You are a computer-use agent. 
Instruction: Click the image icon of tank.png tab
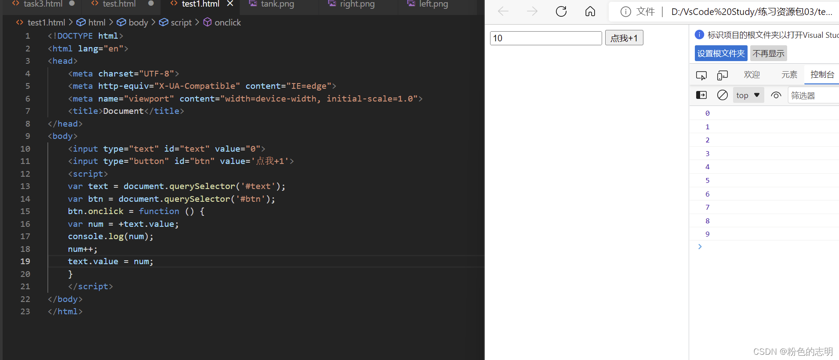253,4
